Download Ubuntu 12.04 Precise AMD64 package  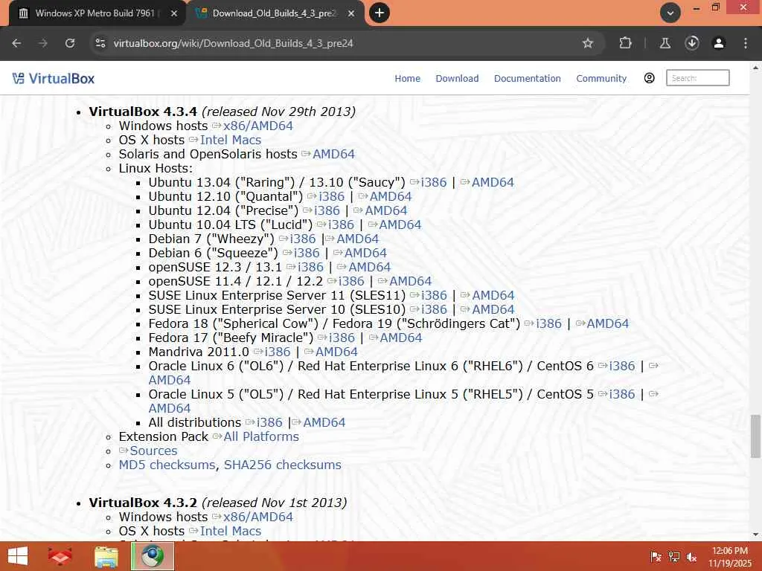point(386,210)
